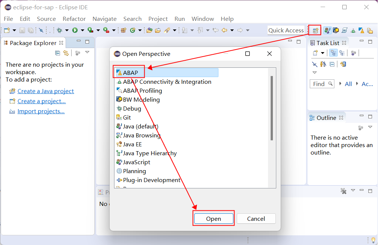The height and width of the screenshot is (245, 378).
Task: Click the Open button in dialog
Action: 214,219
